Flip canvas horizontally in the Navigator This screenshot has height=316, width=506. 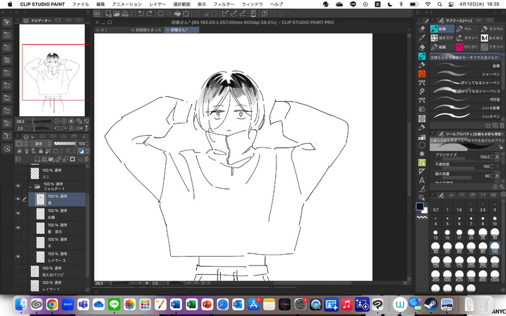coord(79,128)
